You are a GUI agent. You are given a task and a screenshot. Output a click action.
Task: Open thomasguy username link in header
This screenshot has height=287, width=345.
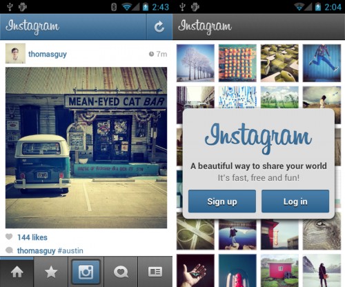pyautogui.click(x=48, y=54)
